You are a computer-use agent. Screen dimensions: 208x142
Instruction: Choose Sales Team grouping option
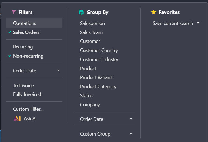[91, 32]
